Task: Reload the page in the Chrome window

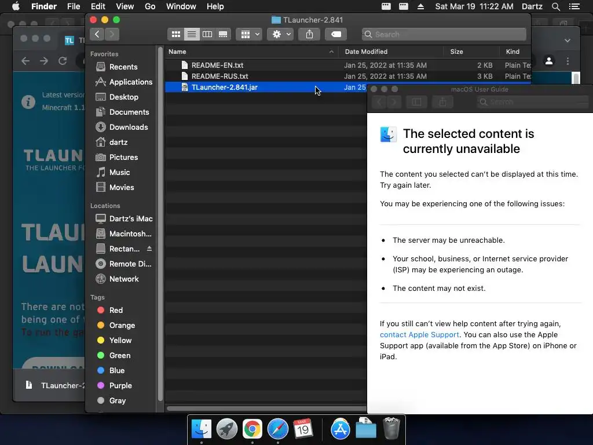Action: pyautogui.click(x=63, y=61)
